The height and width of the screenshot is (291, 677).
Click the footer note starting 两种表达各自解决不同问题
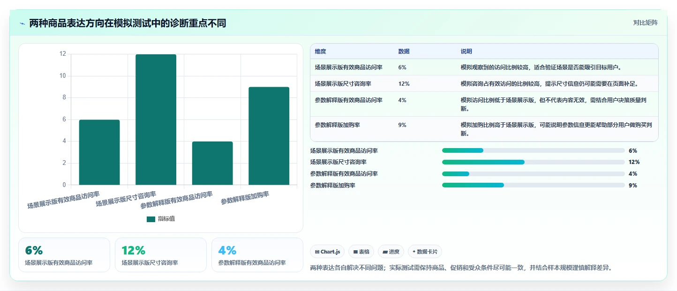[x=461, y=268]
